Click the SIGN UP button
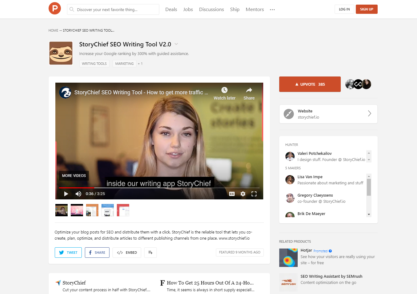Screen dimensions: 417x294 (x=367, y=9)
